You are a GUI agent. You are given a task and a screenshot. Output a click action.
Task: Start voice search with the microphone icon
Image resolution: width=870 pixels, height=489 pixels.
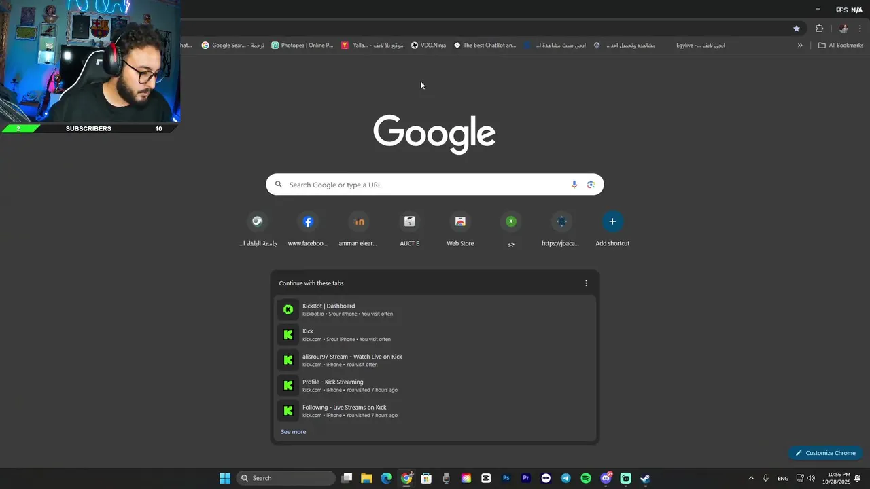tap(574, 185)
